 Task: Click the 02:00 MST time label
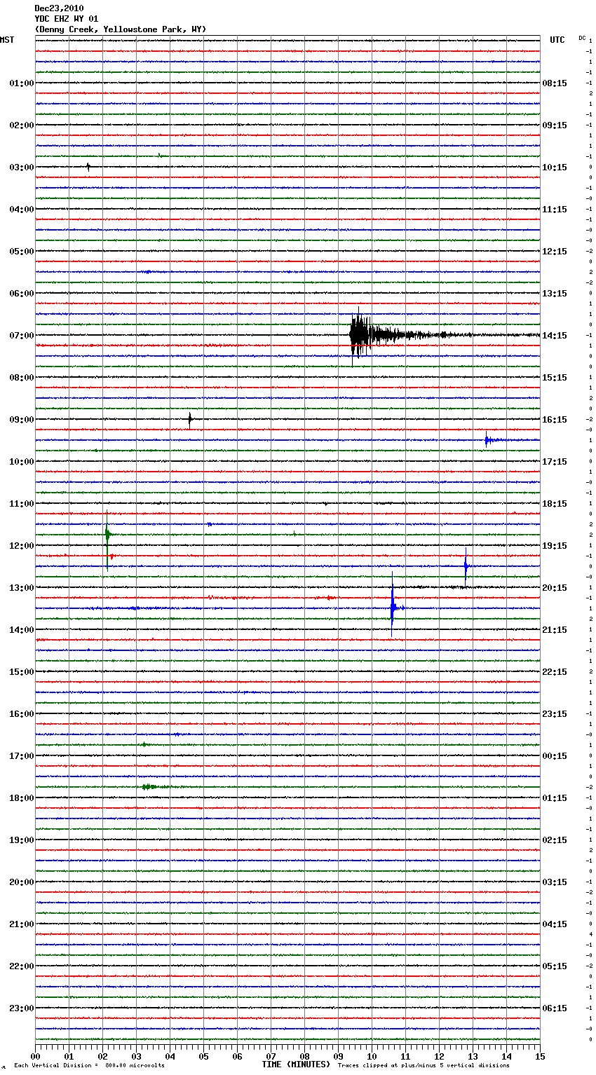tap(22, 125)
